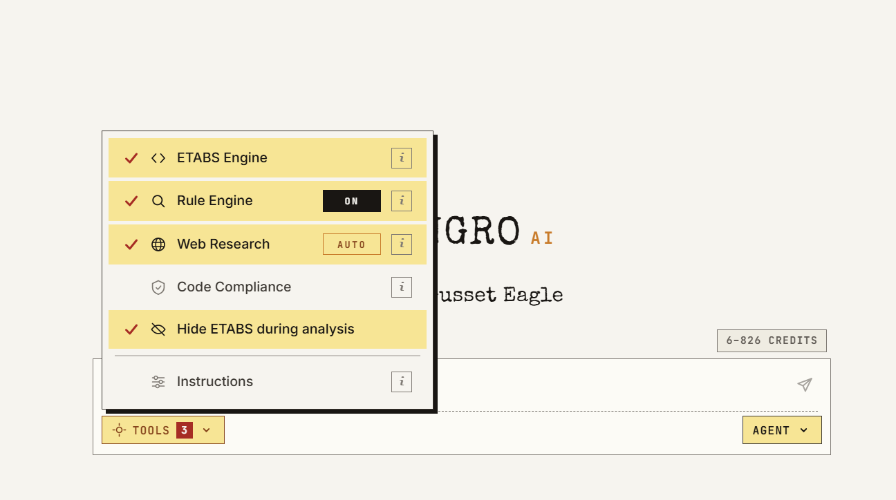Click the 6-826 Credits badge
The height and width of the screenshot is (500, 896).
772,340
